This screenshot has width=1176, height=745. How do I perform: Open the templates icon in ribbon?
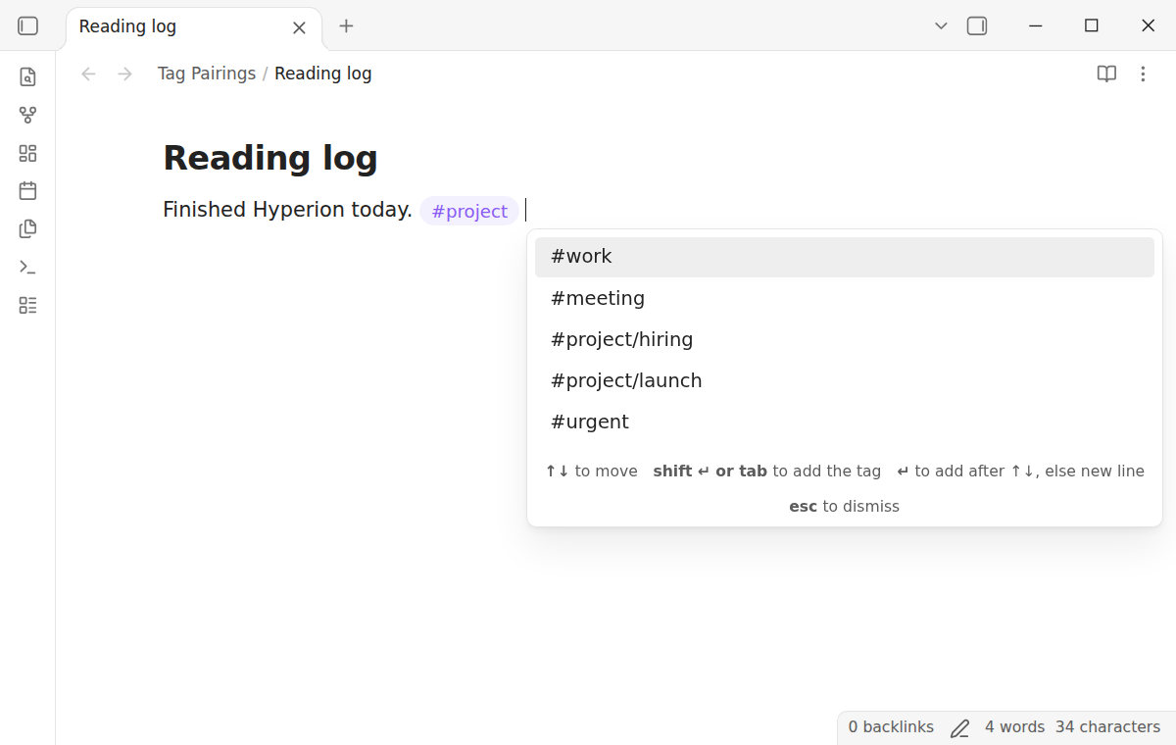pyautogui.click(x=27, y=228)
